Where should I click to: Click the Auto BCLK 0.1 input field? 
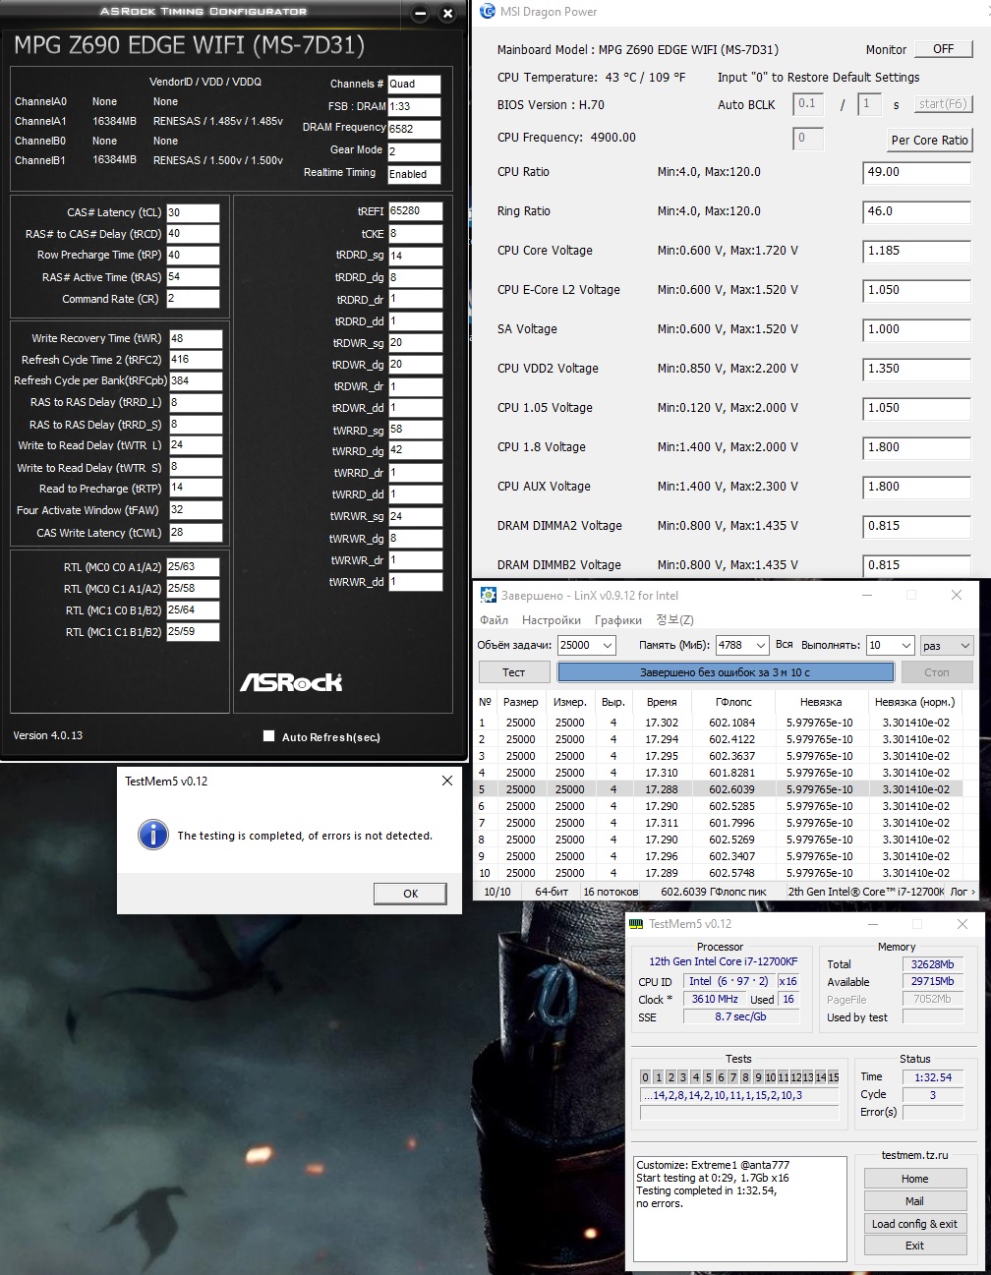tap(808, 104)
